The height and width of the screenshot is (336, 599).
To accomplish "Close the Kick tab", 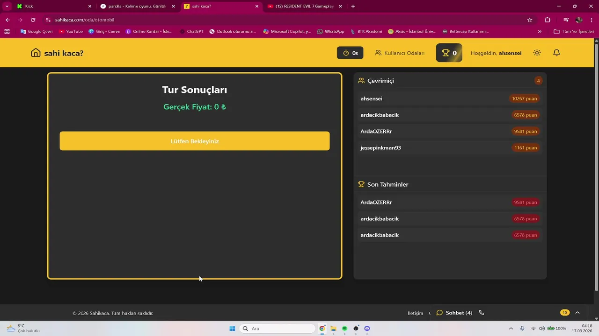I will pos(90,7).
